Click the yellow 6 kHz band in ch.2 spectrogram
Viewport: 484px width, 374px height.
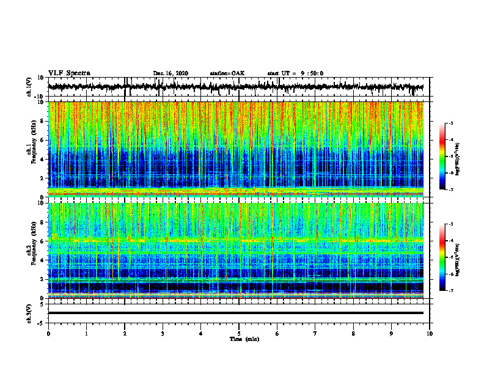(x=235, y=240)
